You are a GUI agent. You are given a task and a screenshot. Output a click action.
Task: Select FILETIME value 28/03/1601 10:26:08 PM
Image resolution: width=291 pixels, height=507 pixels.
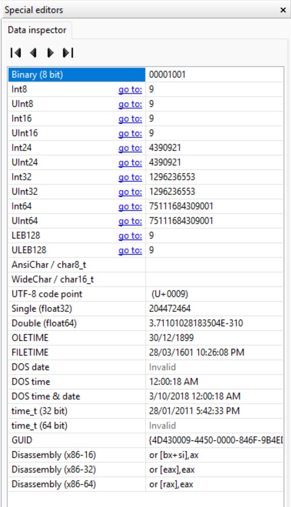(196, 353)
